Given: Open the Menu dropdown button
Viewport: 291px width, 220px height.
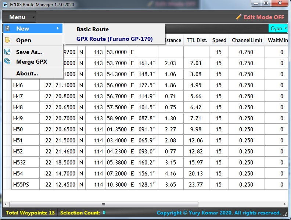Looking at the screenshot, I should pos(19,17).
